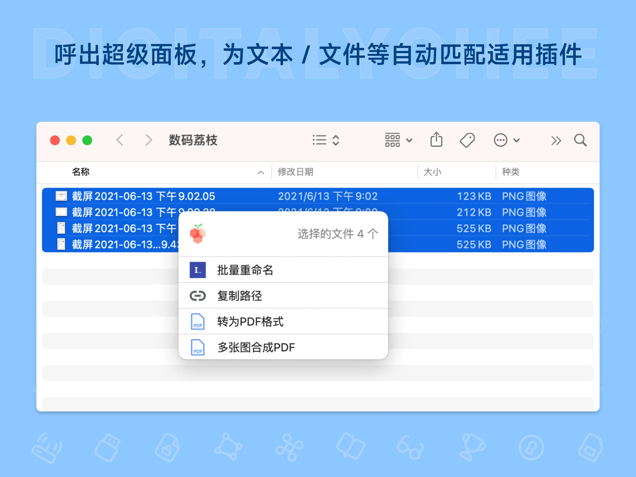
Task: Click the PDF icon beside 转为PDF格式
Action: (x=197, y=321)
